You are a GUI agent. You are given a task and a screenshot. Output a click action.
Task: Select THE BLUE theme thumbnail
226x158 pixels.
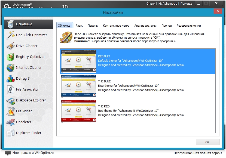[x=79, y=86]
